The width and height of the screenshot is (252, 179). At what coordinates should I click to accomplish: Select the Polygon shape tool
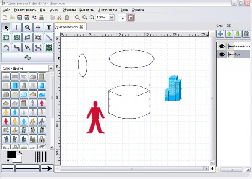27,38
